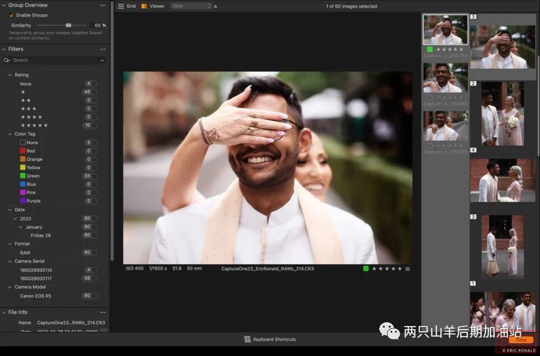Disable the Enable Groups checkbox
The width and height of the screenshot is (540, 356).
point(12,15)
